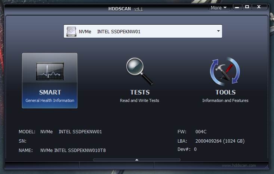Minimize the HDDSCAN window
This screenshot has height=174, width=274.
click(x=237, y=7)
